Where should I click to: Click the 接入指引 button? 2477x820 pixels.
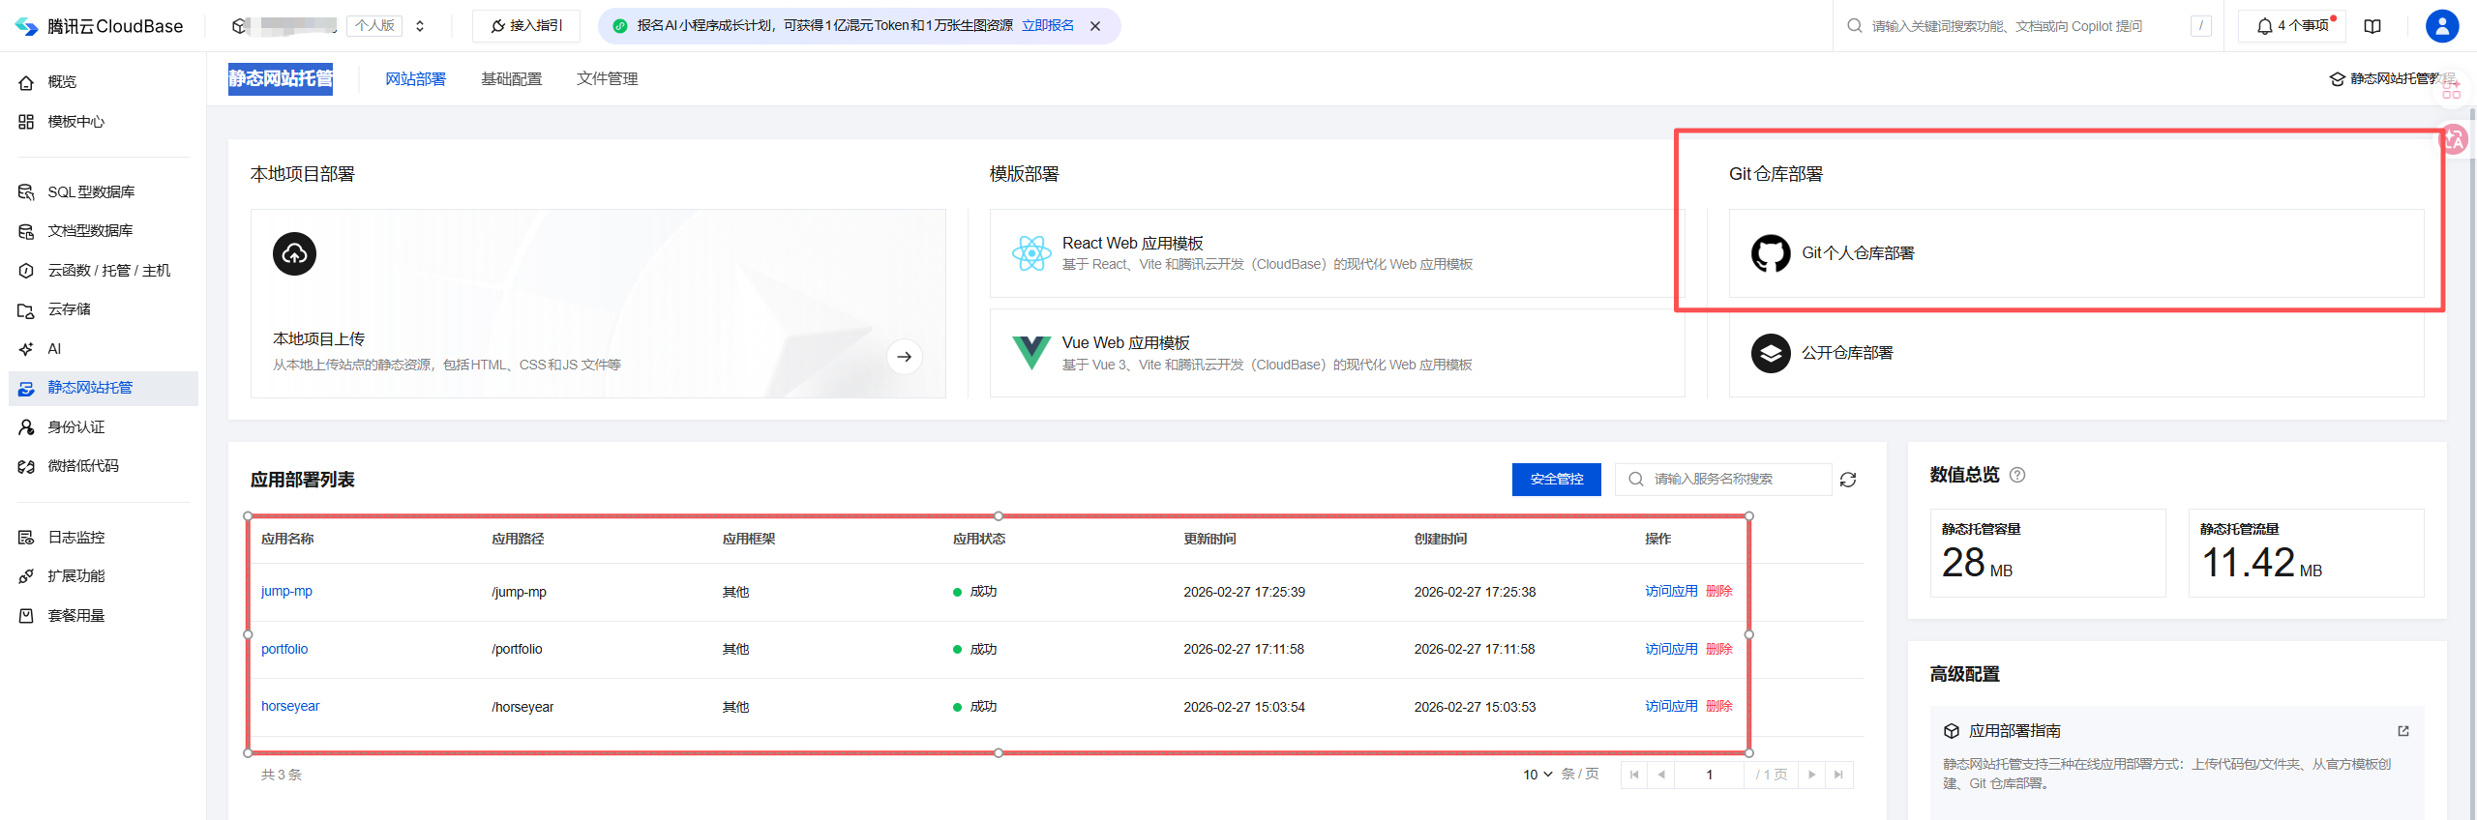pos(526,26)
